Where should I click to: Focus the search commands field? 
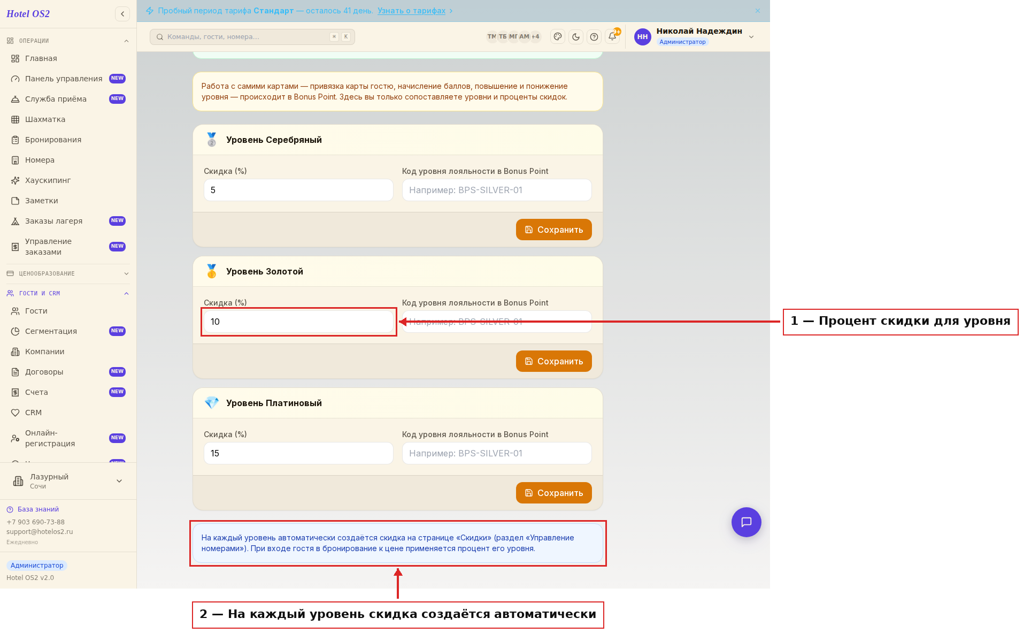252,37
